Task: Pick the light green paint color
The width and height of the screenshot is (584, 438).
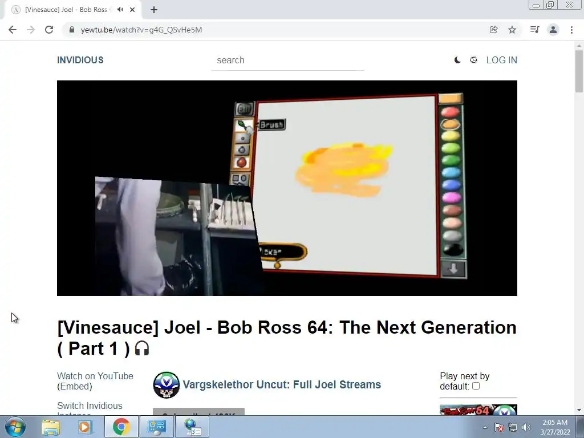Action: [451, 148]
